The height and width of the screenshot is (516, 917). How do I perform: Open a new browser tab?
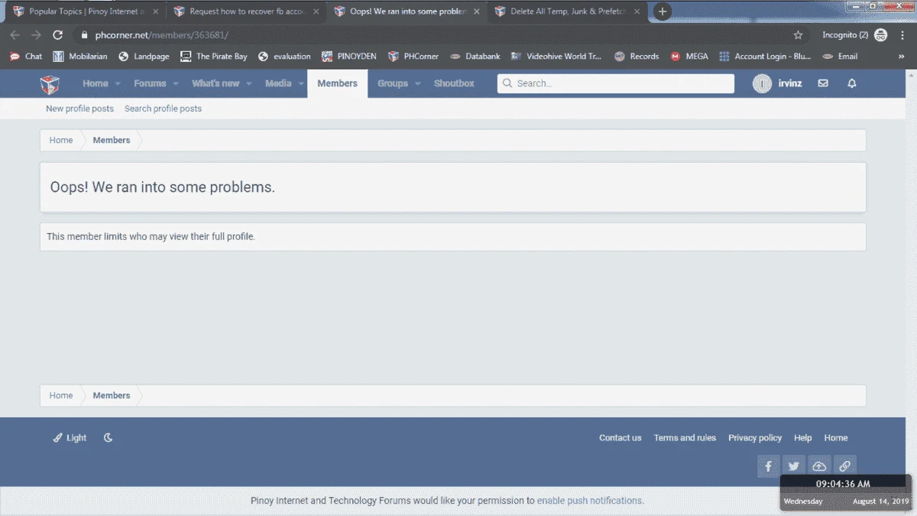663,11
